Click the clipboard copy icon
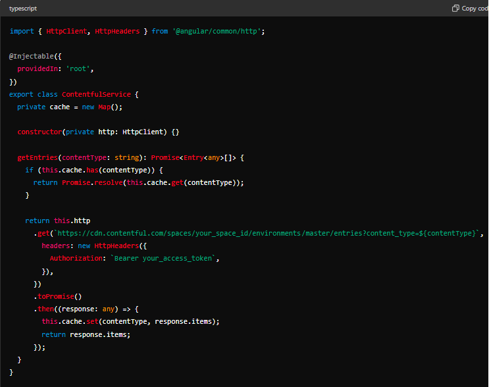The height and width of the screenshot is (387, 489). tap(455, 9)
